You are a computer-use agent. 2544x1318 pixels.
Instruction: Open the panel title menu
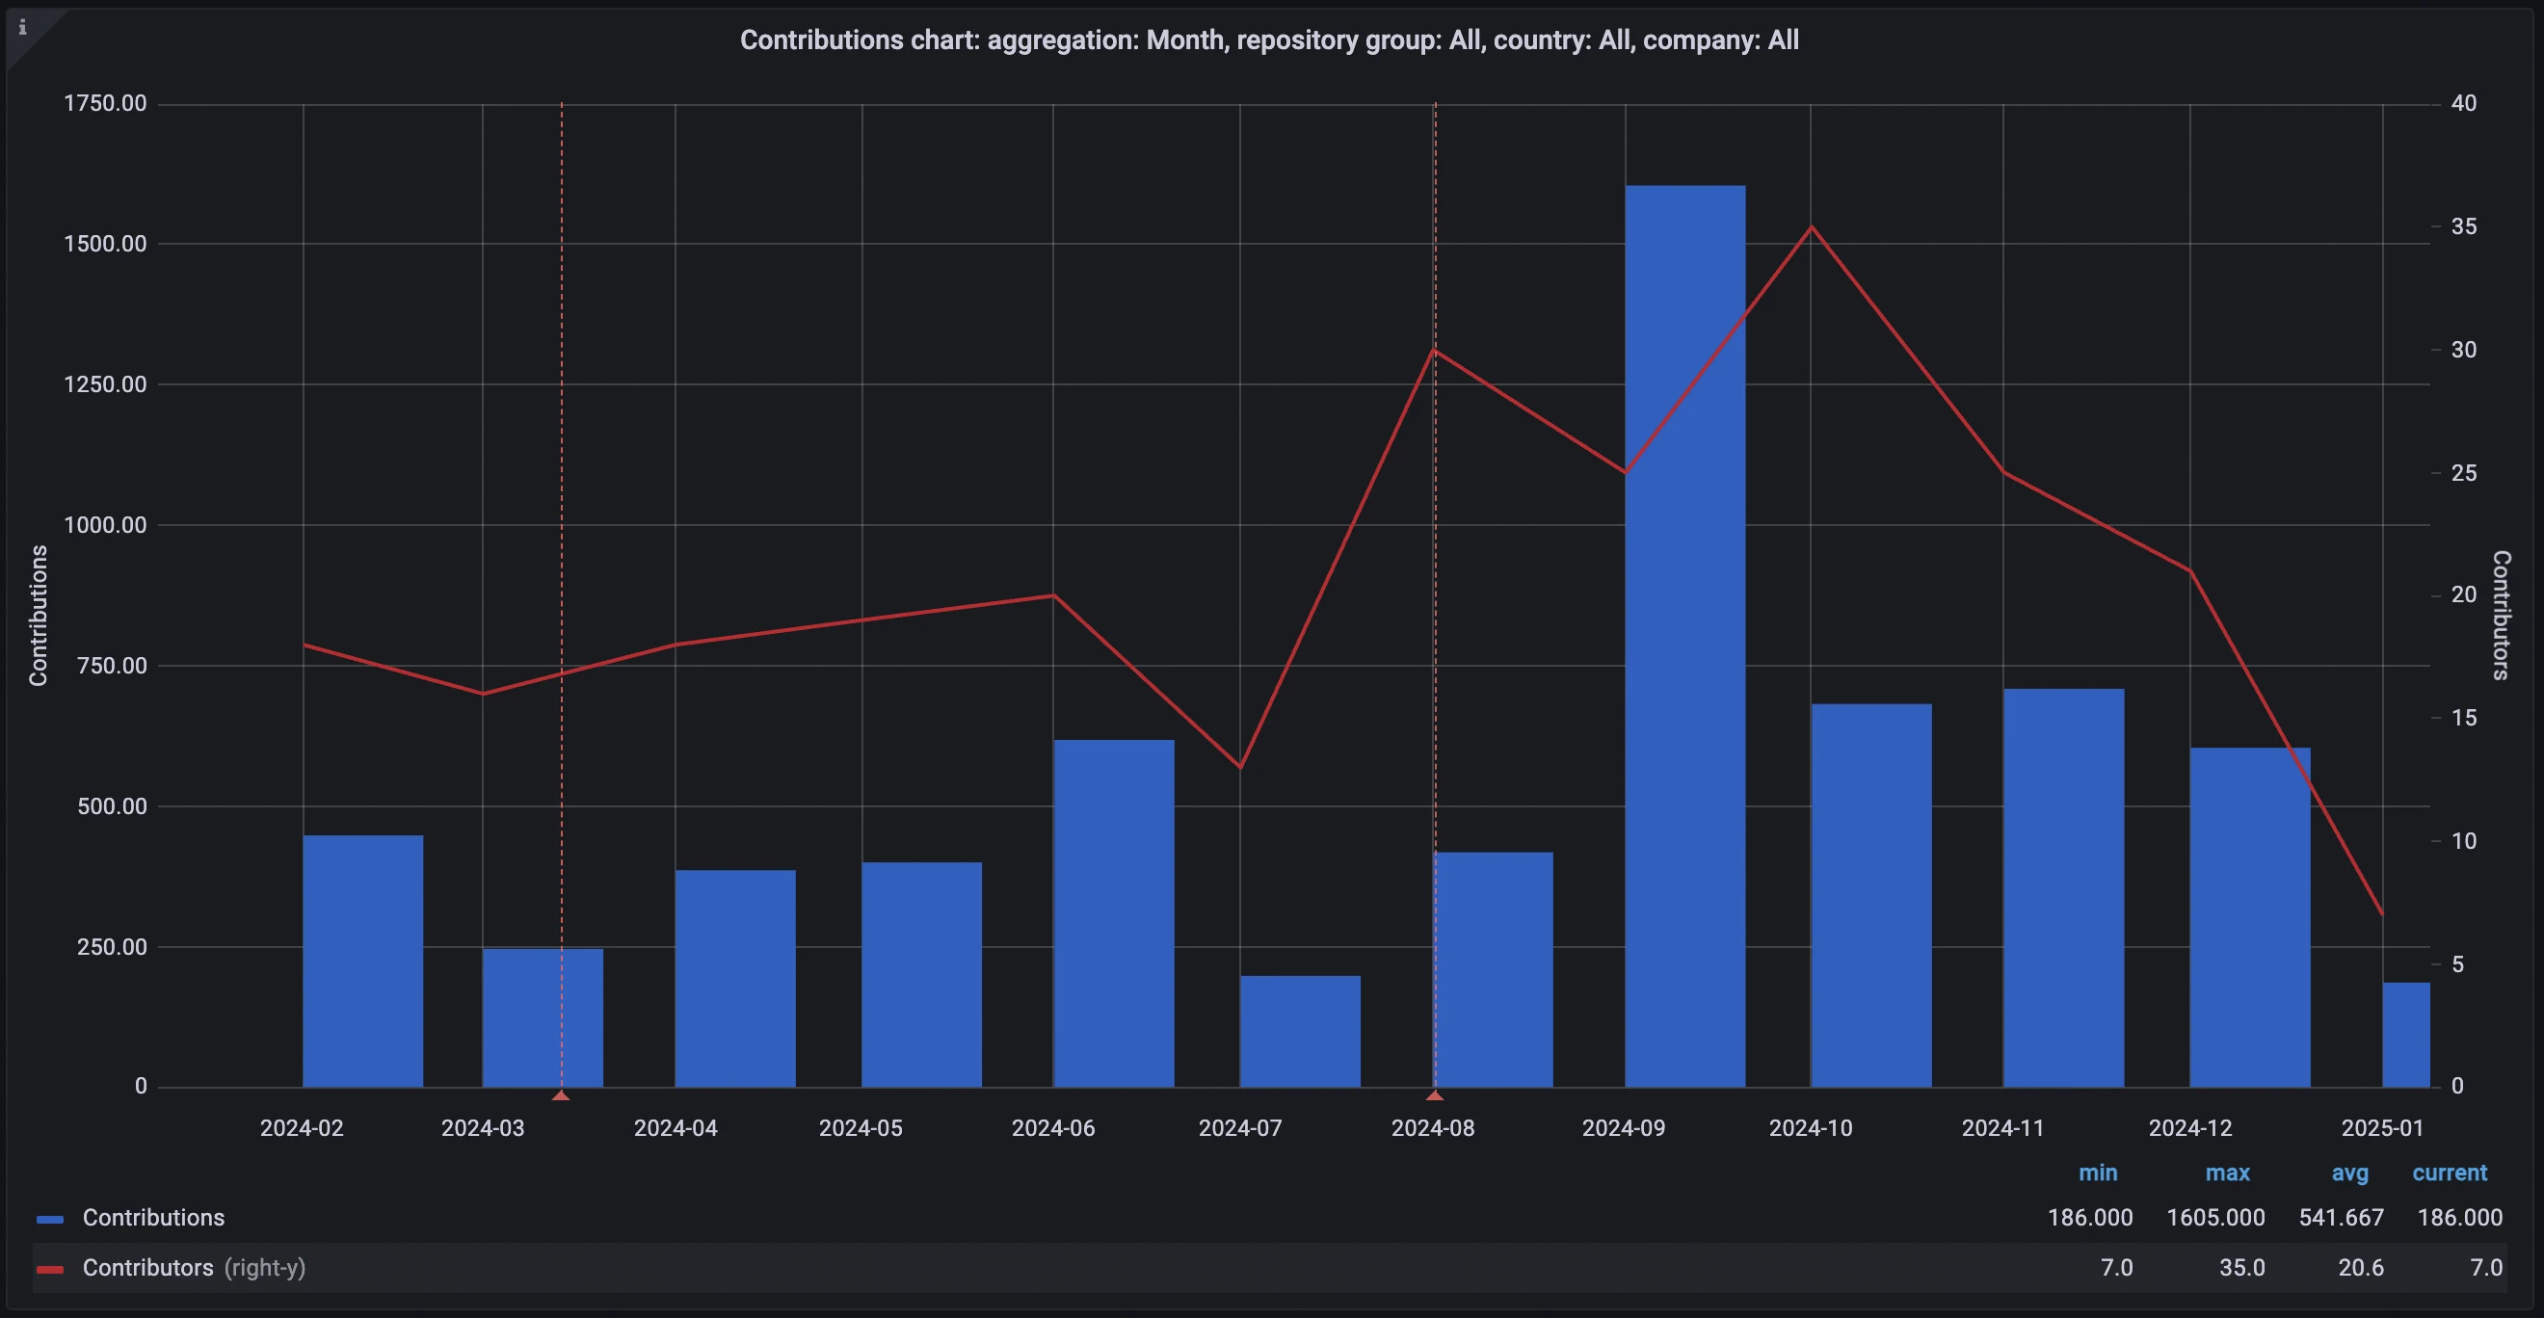(1269, 40)
